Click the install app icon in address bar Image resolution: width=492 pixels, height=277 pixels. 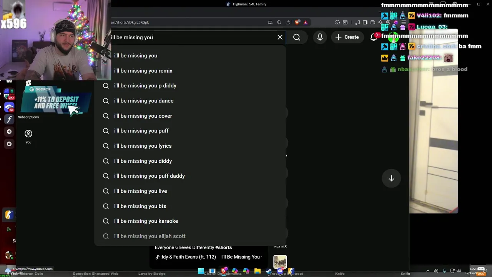coord(270,22)
